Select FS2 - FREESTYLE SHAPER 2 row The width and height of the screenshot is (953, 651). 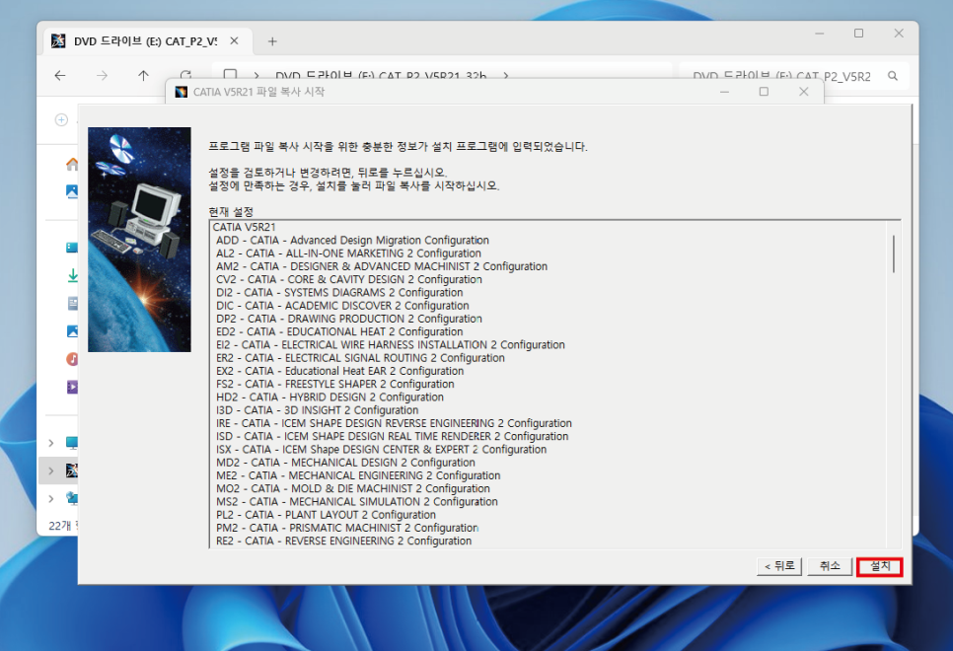point(334,384)
